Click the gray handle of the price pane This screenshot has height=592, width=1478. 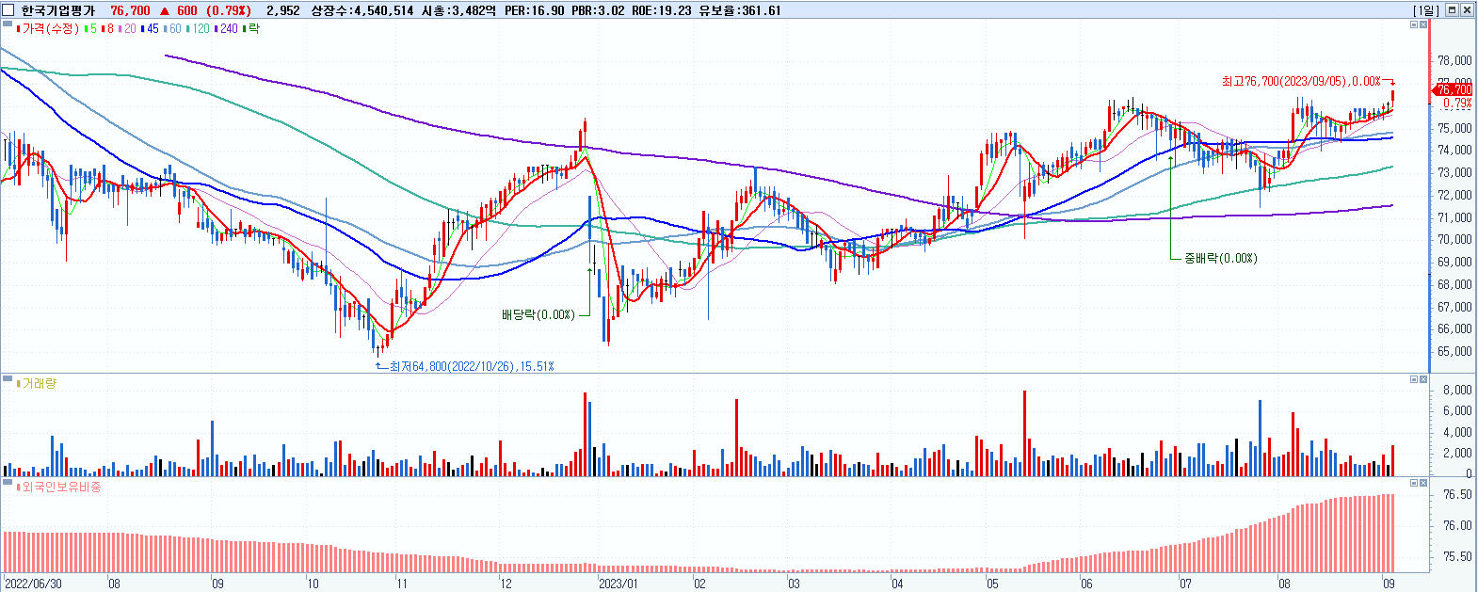click(x=8, y=24)
